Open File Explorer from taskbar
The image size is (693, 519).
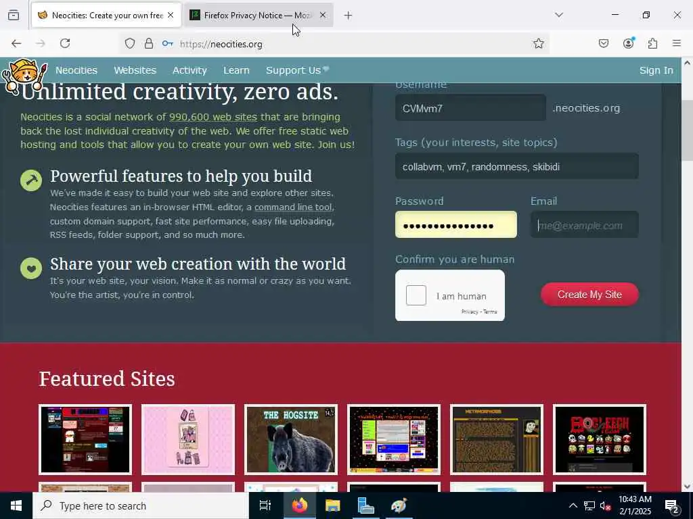(x=333, y=505)
